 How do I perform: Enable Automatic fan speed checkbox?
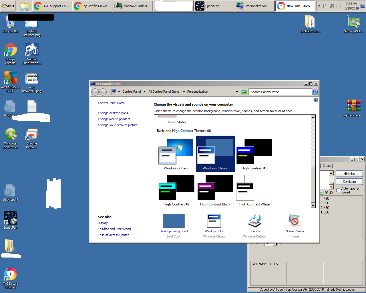click(x=338, y=190)
